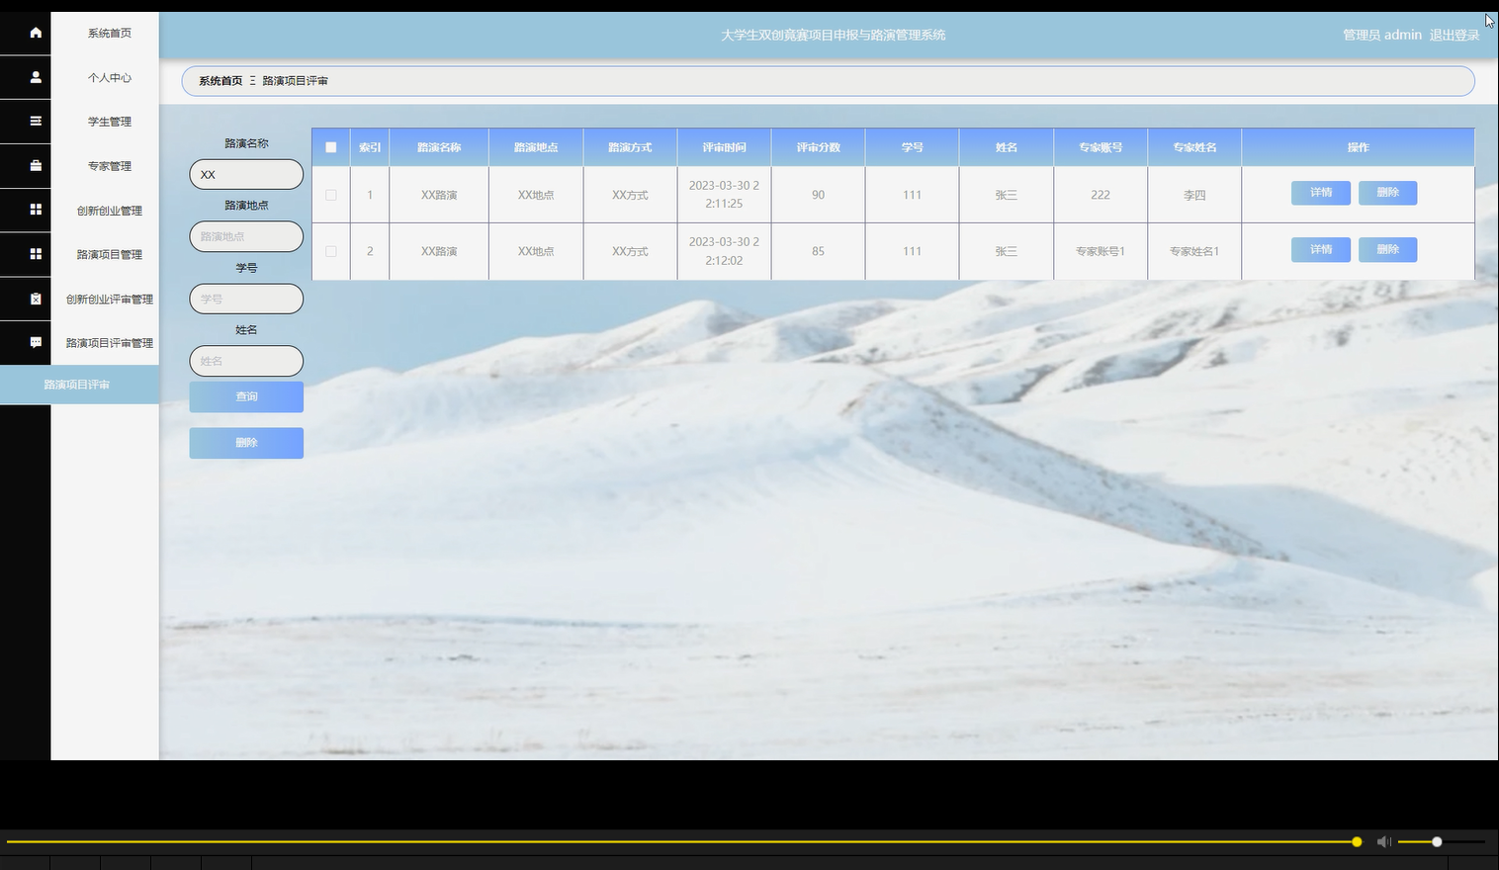Focus the 姓名 input field
This screenshot has width=1499, height=870.
[246, 361]
